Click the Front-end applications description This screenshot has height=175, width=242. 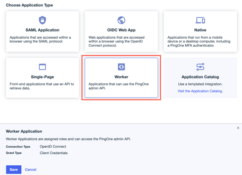(x=42, y=86)
